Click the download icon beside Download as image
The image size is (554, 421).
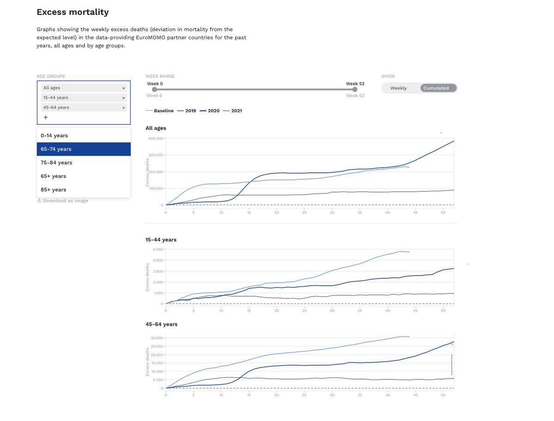click(39, 201)
